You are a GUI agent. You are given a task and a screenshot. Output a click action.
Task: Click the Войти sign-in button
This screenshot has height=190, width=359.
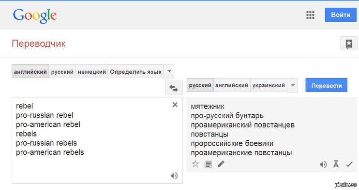(341, 15)
